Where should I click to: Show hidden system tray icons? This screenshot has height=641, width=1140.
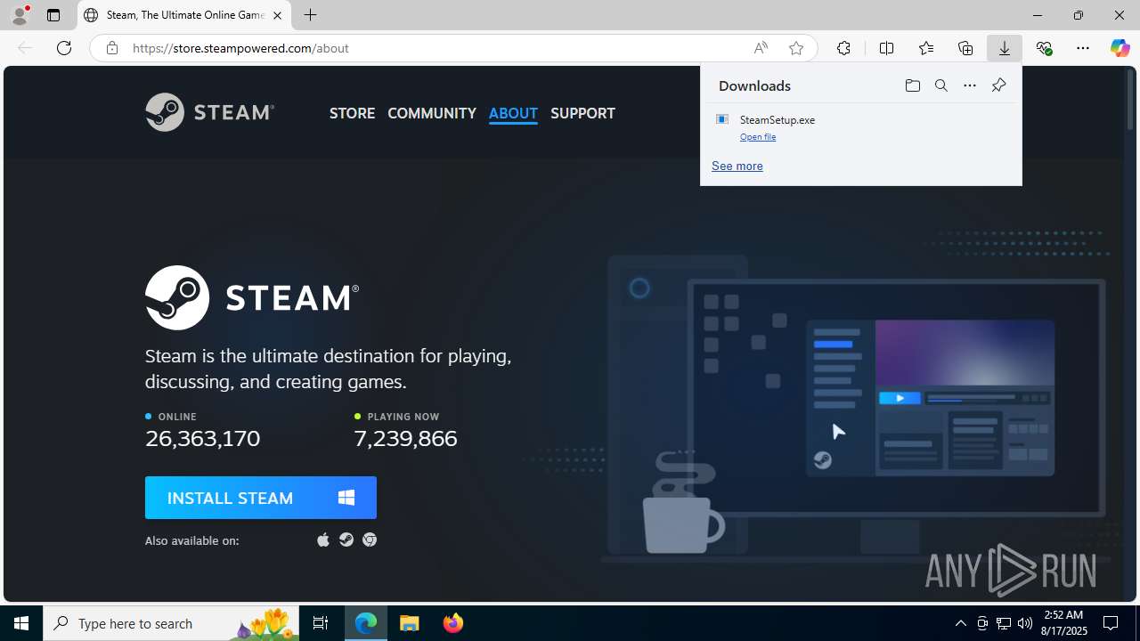pos(960,623)
